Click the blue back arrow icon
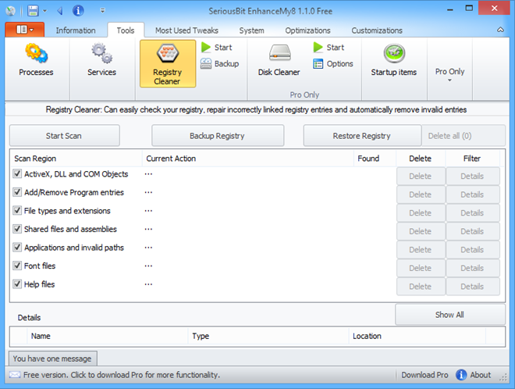Screen dimensions: 515x389 [60, 11]
